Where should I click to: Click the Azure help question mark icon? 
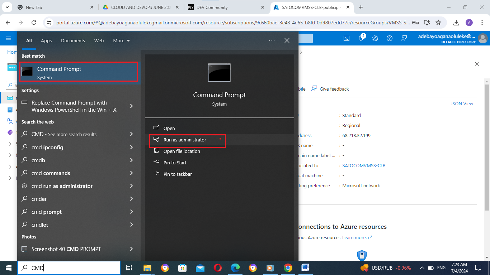390,38
